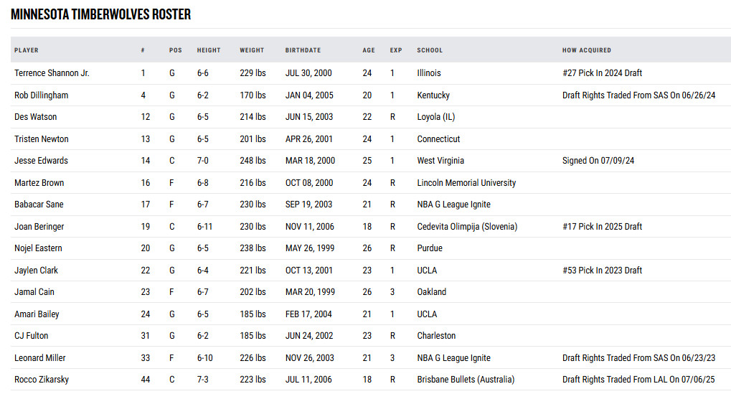Viewport: 731px width, 394px height.
Task: Select Babacar Sane from the roster
Action: tap(39, 205)
